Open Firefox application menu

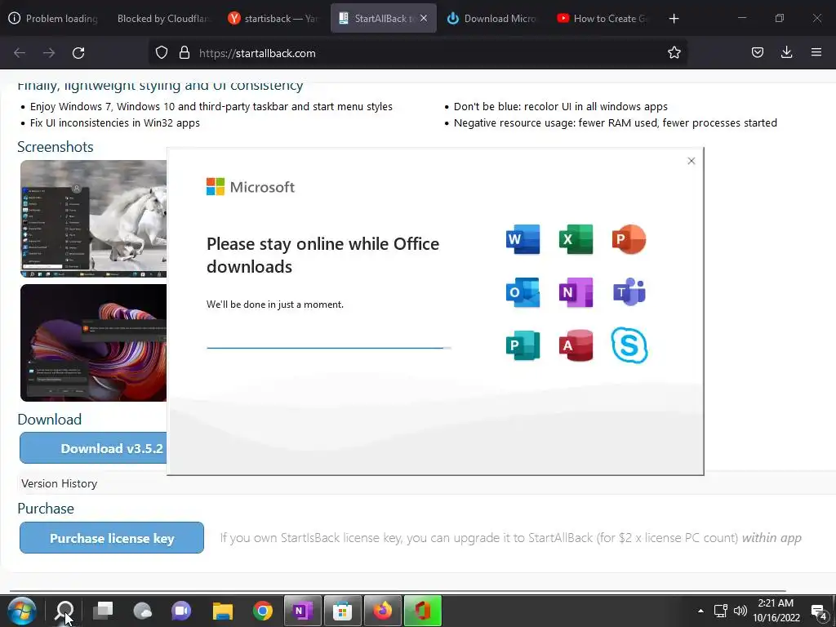816,52
